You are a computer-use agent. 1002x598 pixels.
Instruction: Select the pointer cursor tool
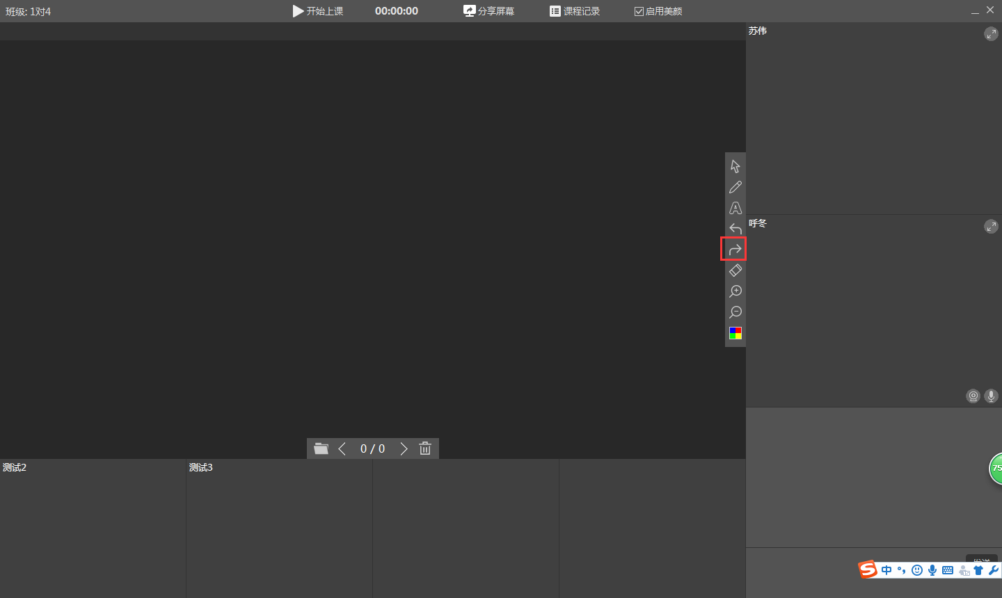pyautogui.click(x=735, y=166)
